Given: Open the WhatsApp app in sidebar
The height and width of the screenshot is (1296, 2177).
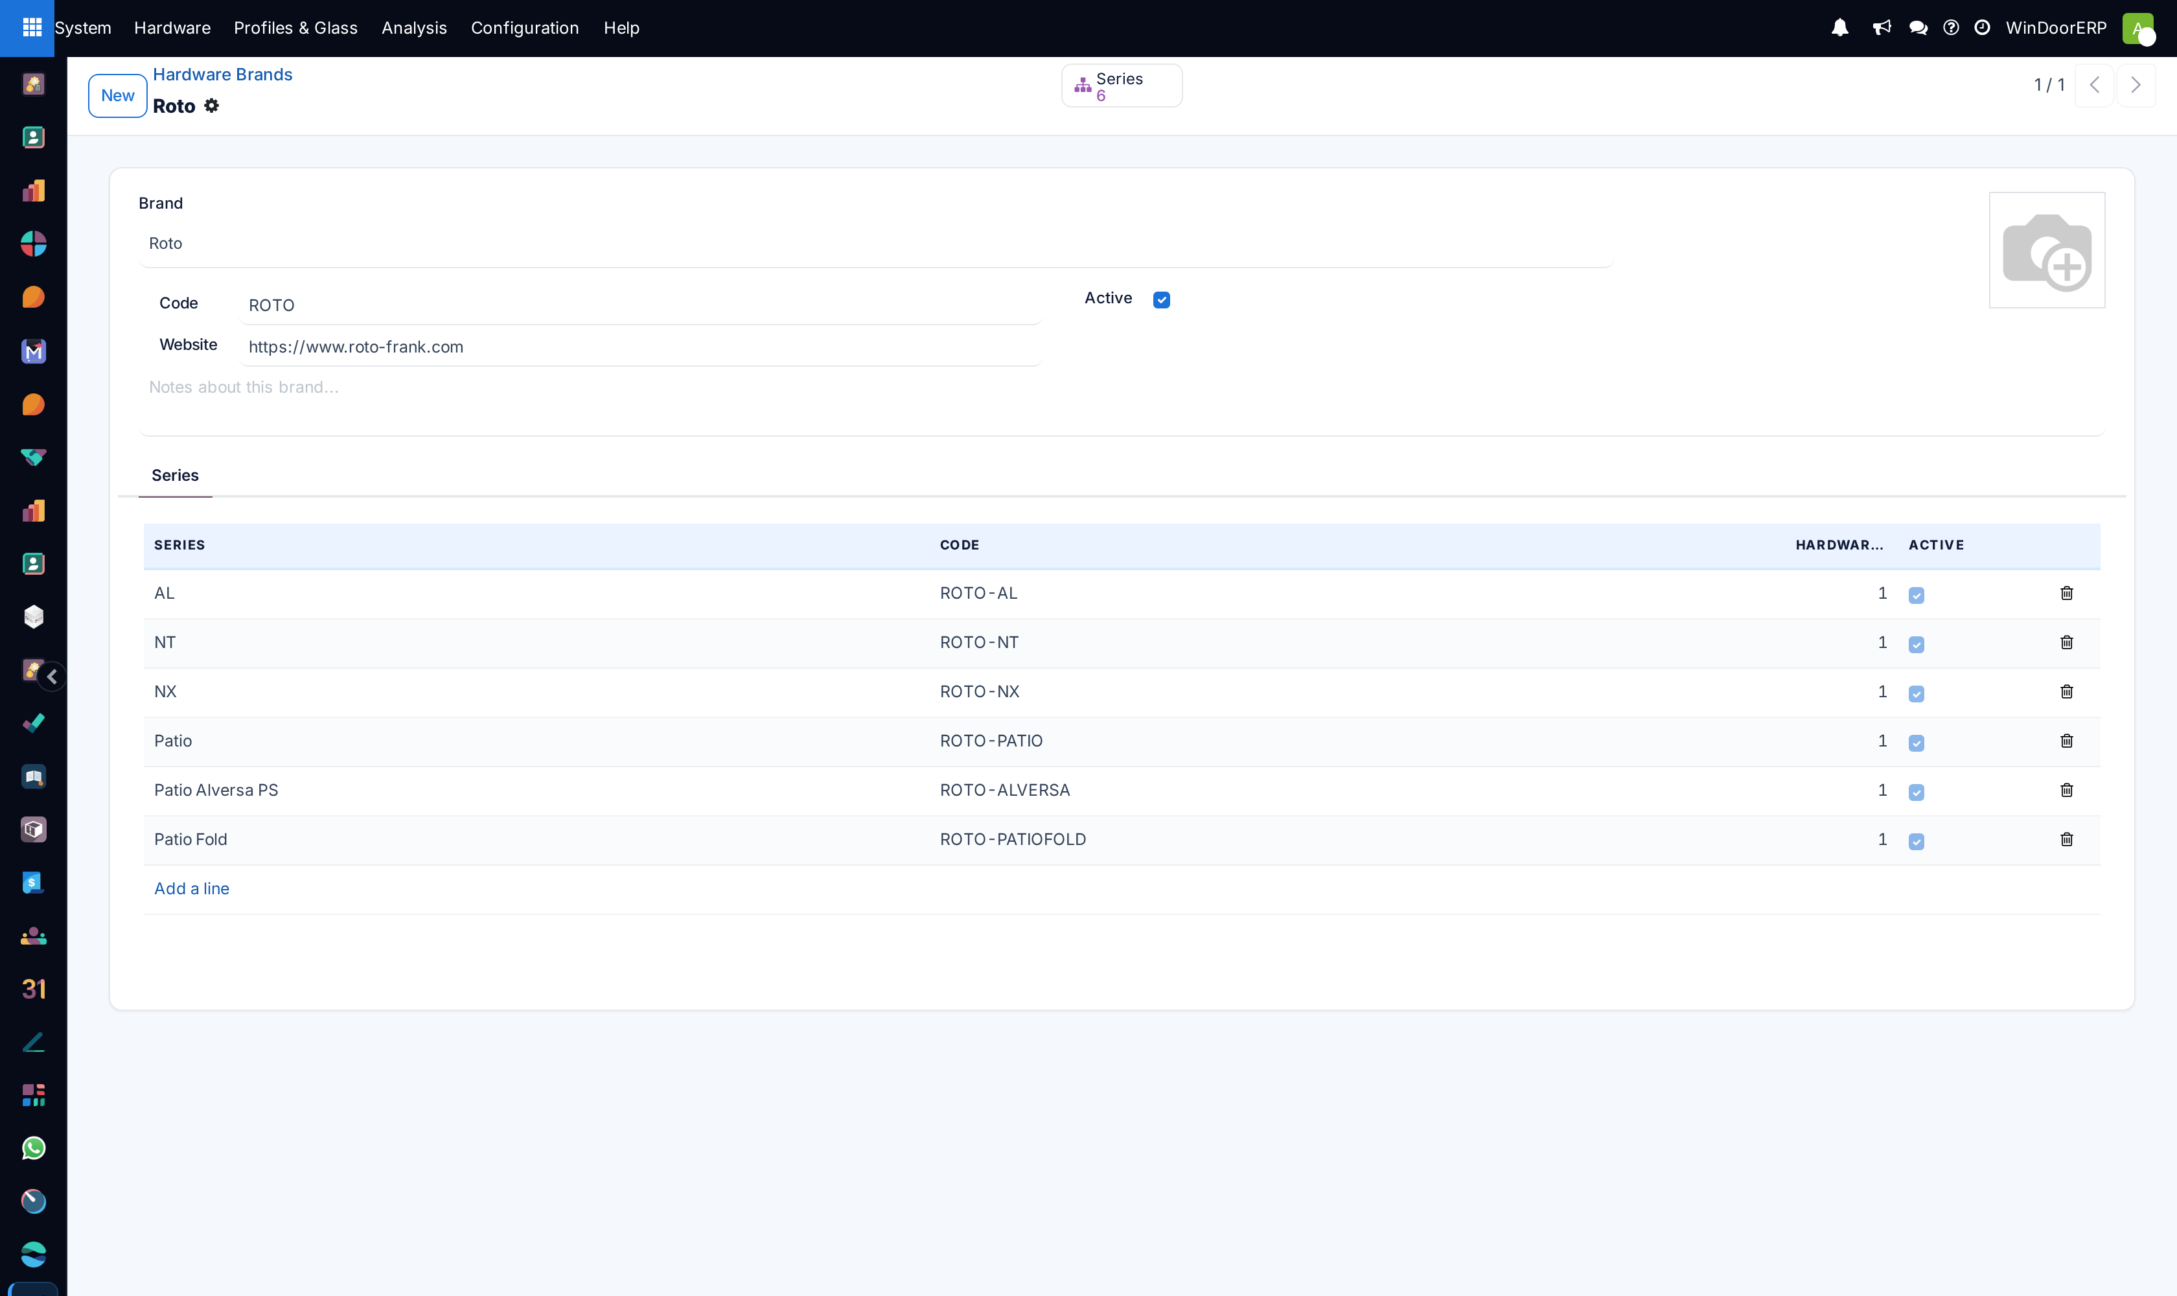Looking at the screenshot, I should click(x=33, y=1148).
